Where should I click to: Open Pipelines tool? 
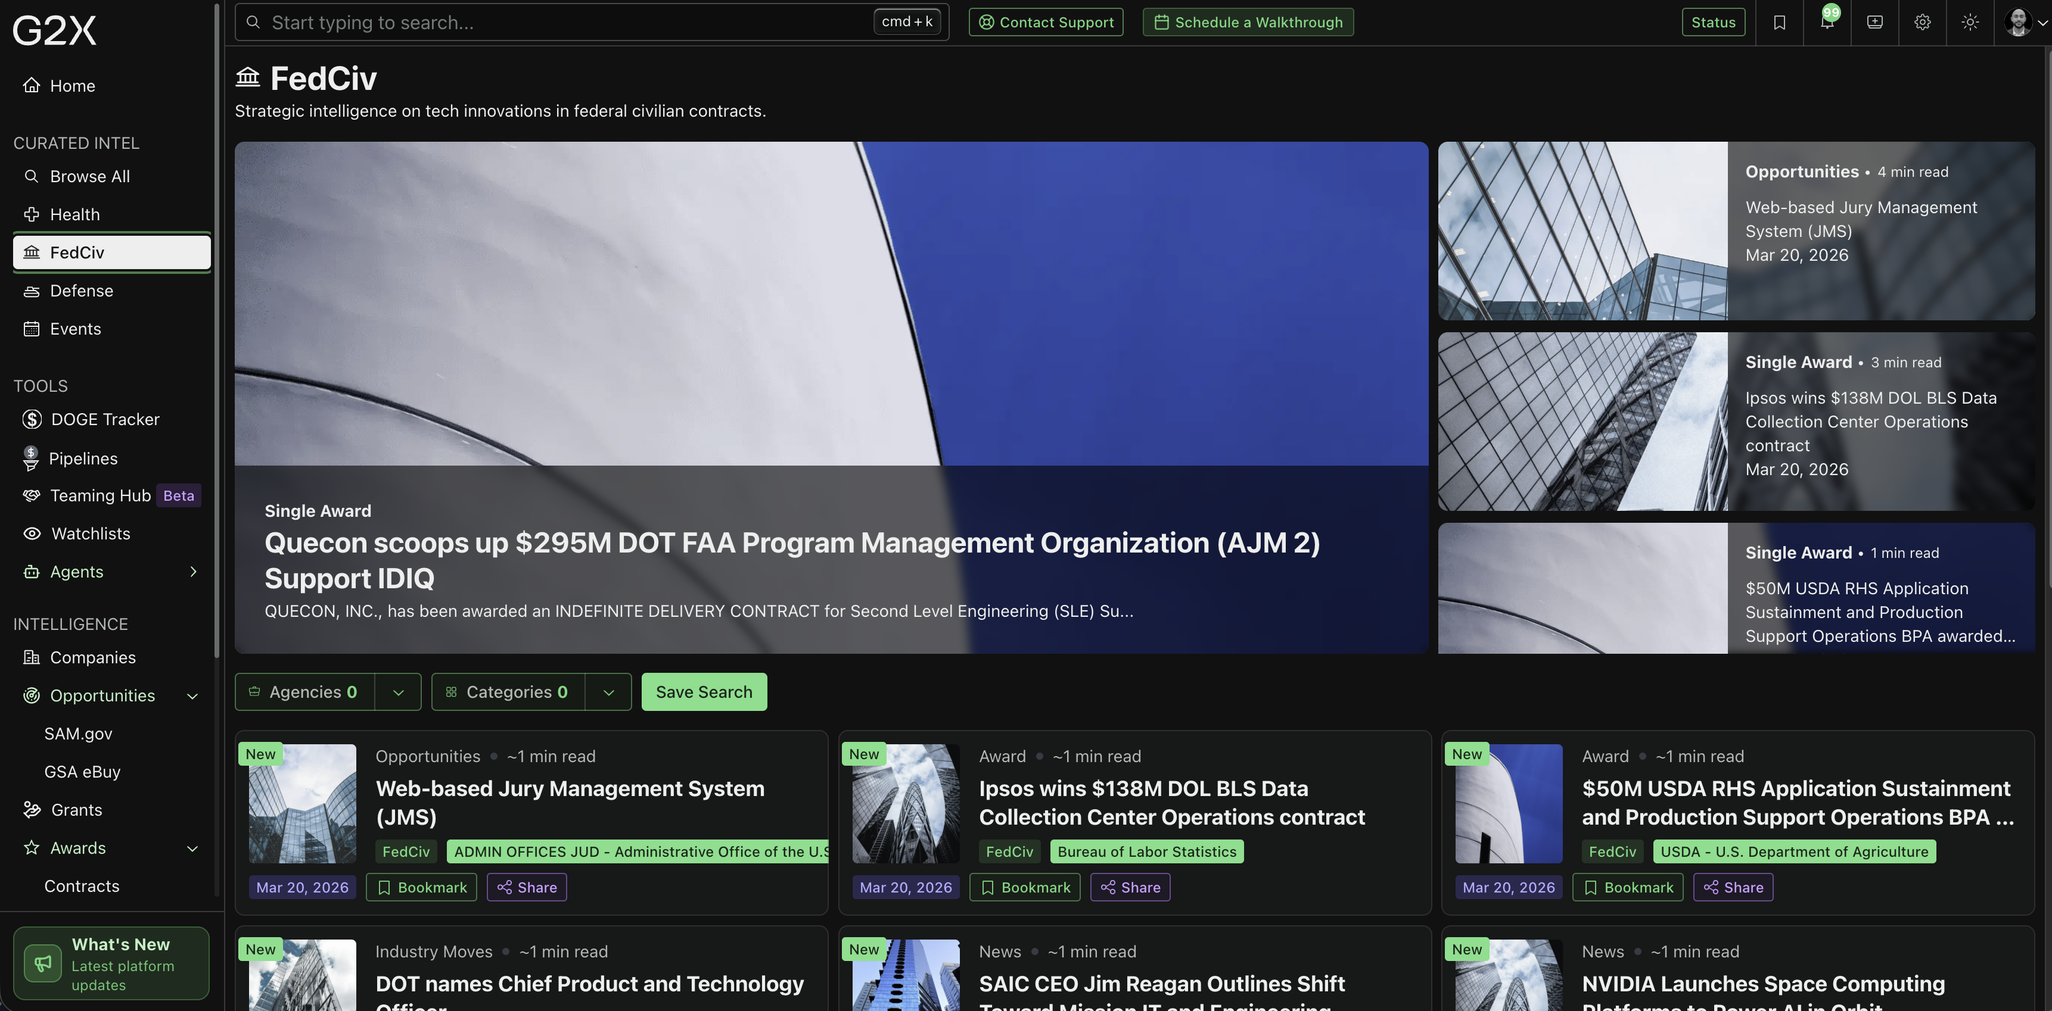tap(111, 458)
